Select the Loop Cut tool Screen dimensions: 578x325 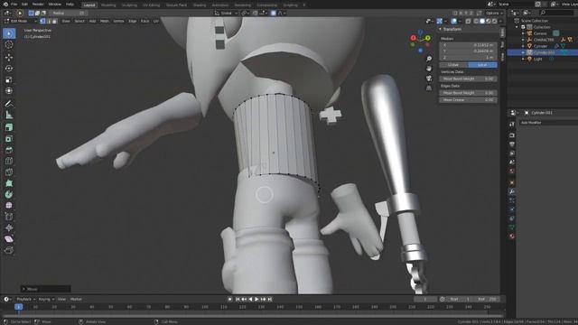tap(9, 161)
